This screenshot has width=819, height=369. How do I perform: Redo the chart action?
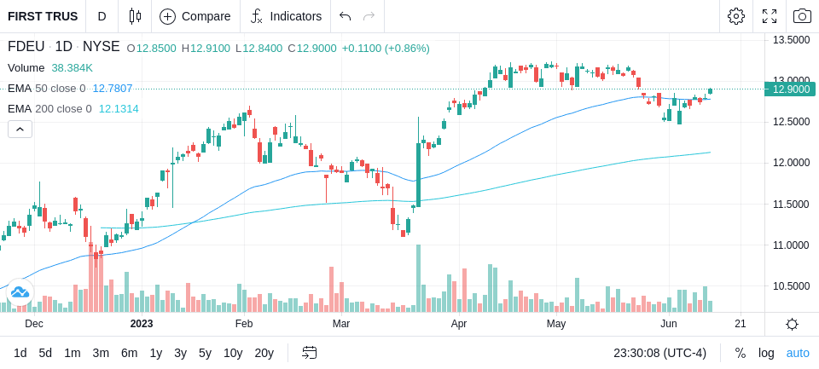[x=369, y=16]
